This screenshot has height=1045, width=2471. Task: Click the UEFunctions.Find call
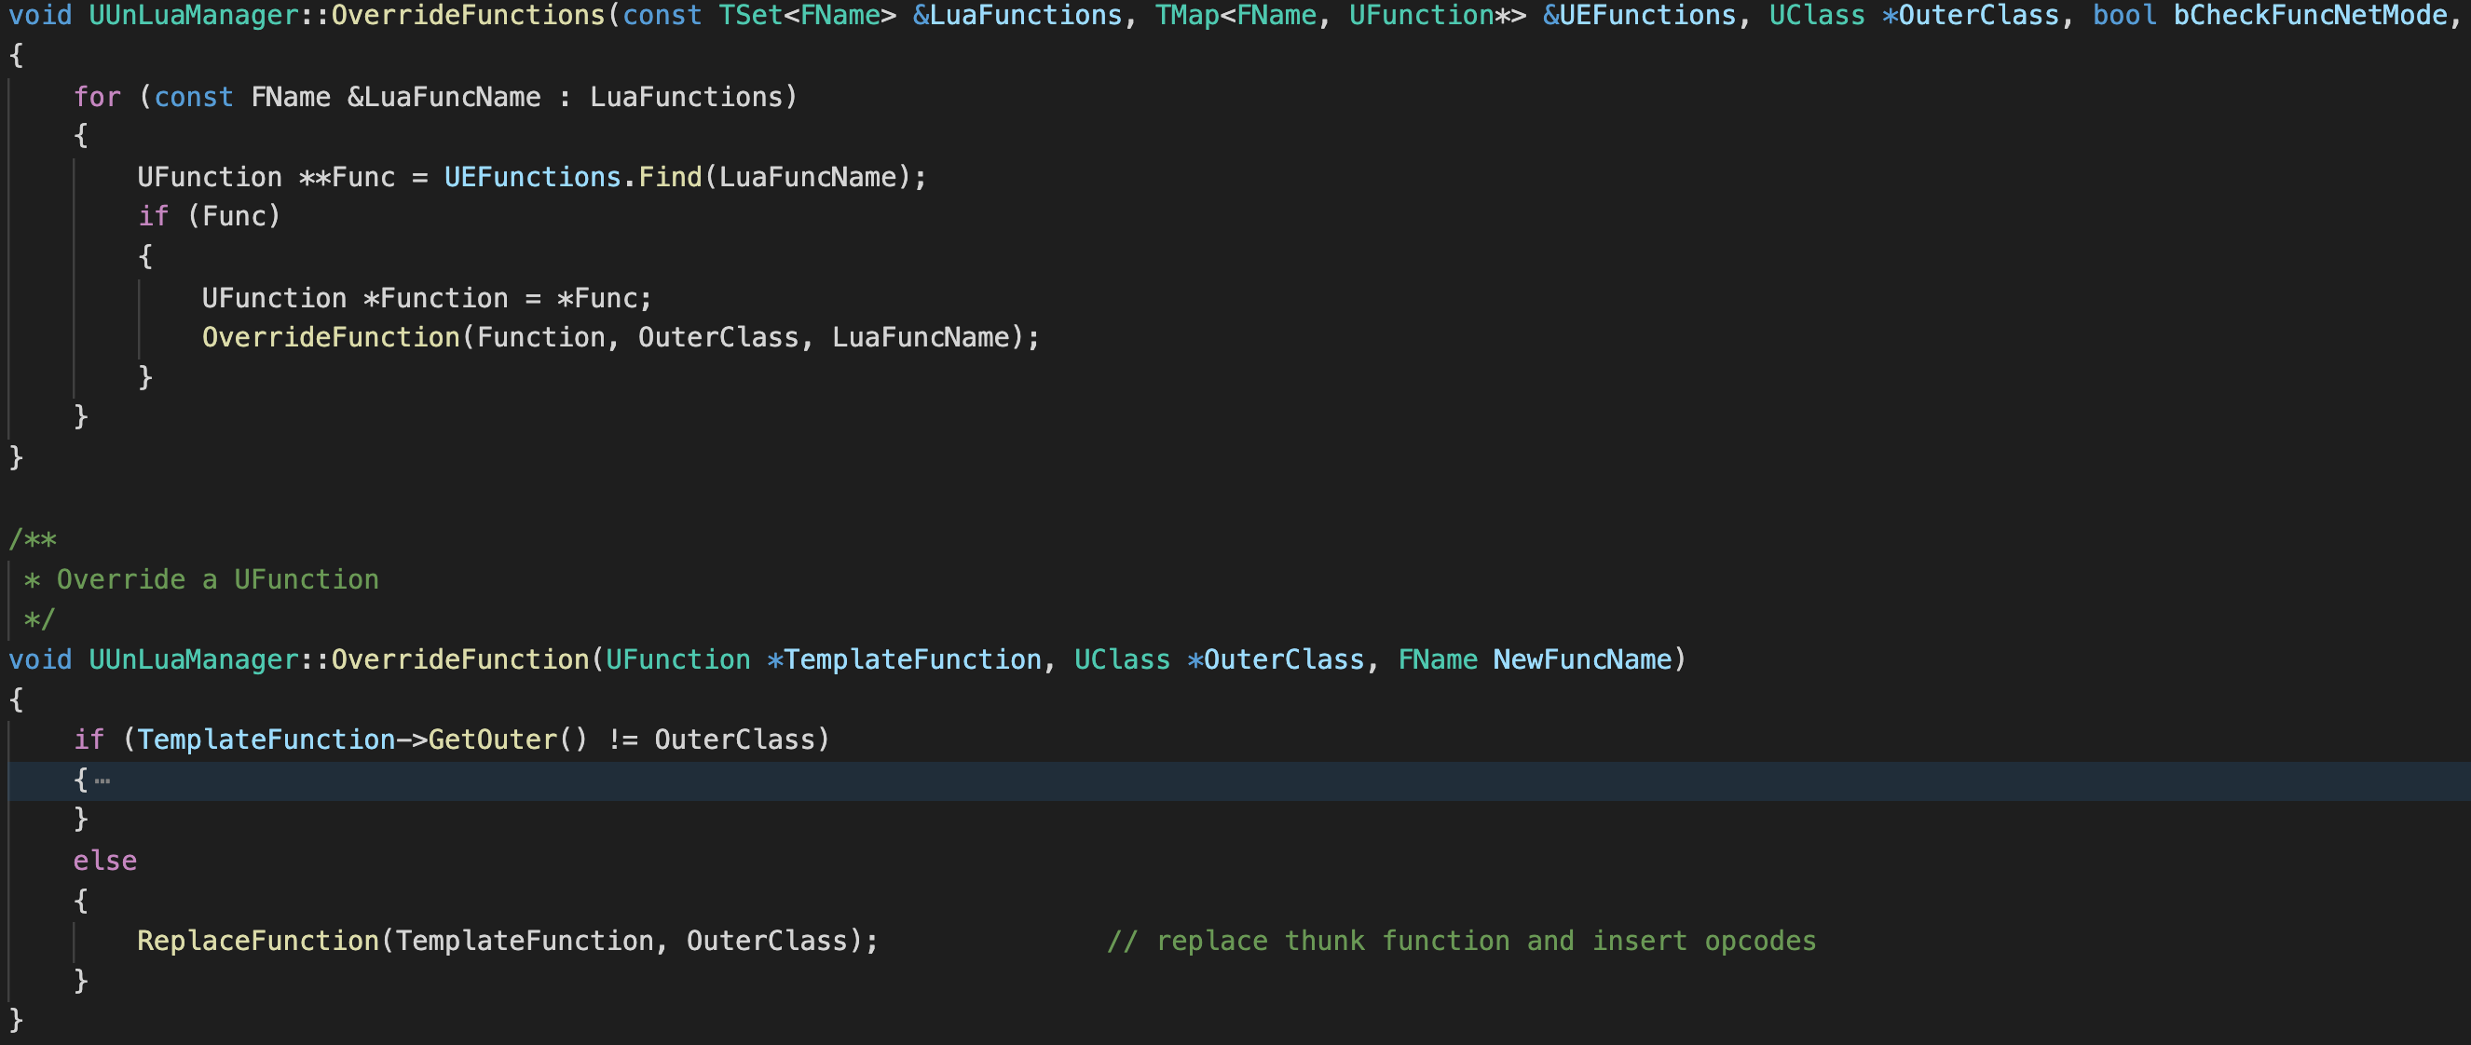(x=670, y=177)
